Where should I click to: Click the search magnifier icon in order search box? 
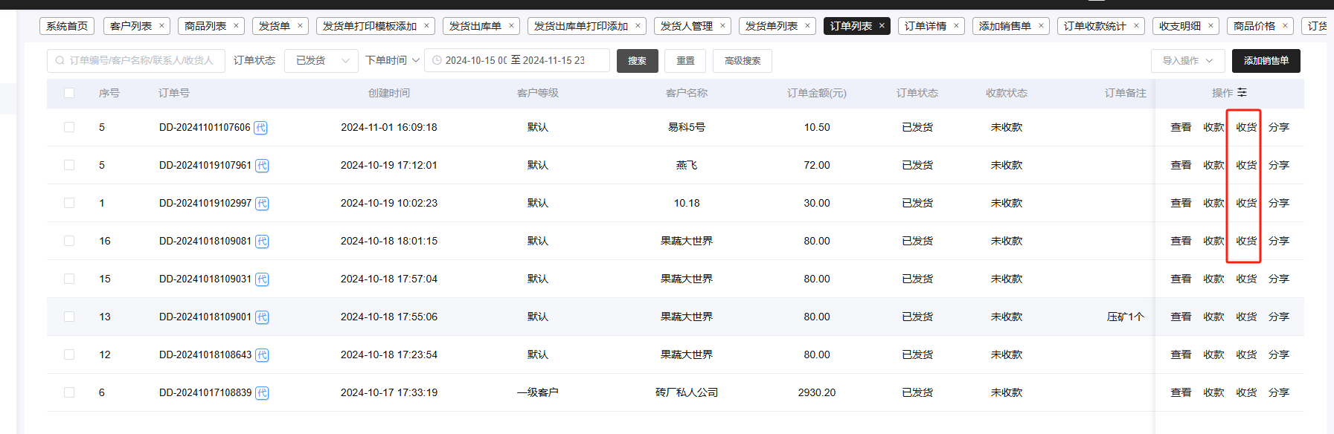pos(60,61)
